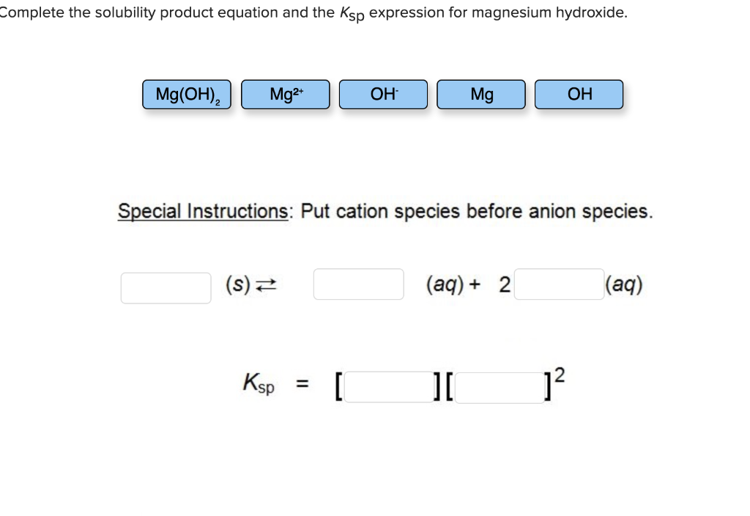Screen dimensions: 750x516
Task: Click the first aqueous product input box
Action: click(x=358, y=284)
